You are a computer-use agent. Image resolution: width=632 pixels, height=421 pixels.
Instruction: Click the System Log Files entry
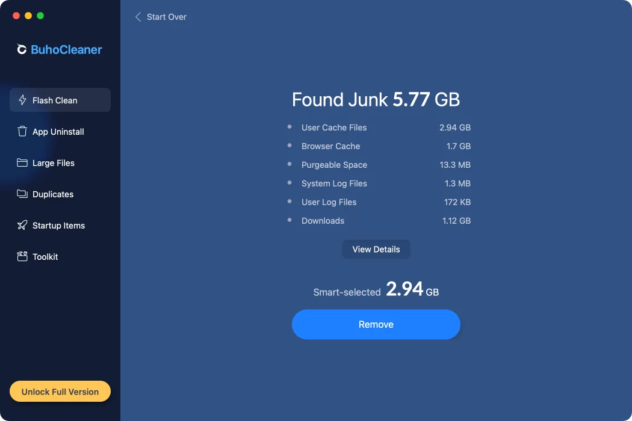tap(379, 183)
